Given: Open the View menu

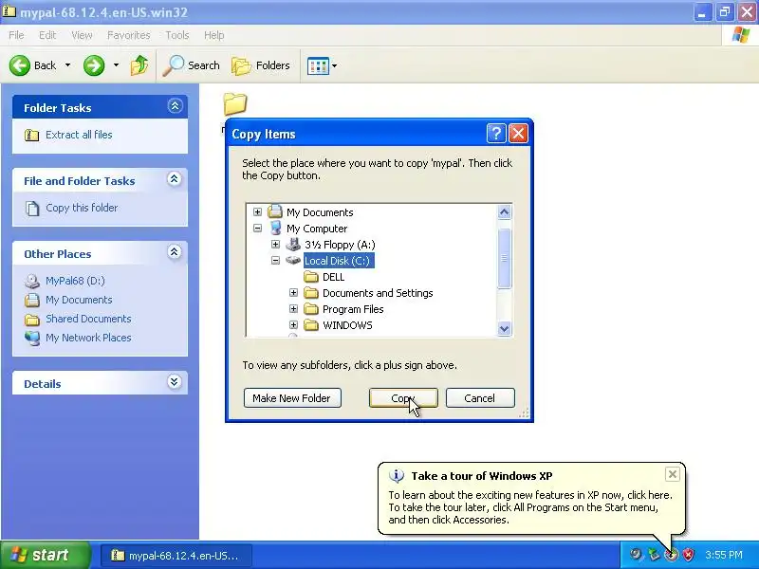Looking at the screenshot, I should pyautogui.click(x=82, y=35).
